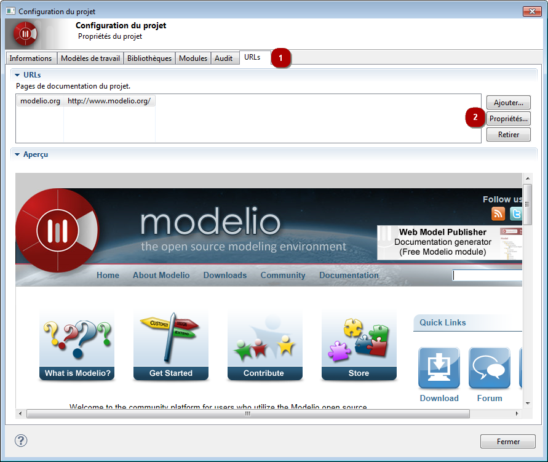
Task: Click the RSS feed icon
Action: 498,213
